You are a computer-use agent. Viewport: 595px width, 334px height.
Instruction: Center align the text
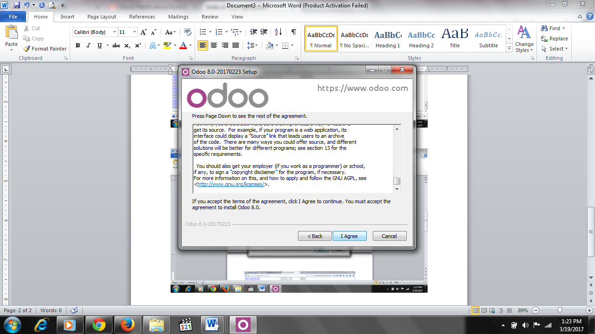214,45
